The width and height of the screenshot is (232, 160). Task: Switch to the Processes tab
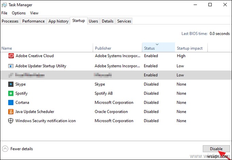point(10,21)
